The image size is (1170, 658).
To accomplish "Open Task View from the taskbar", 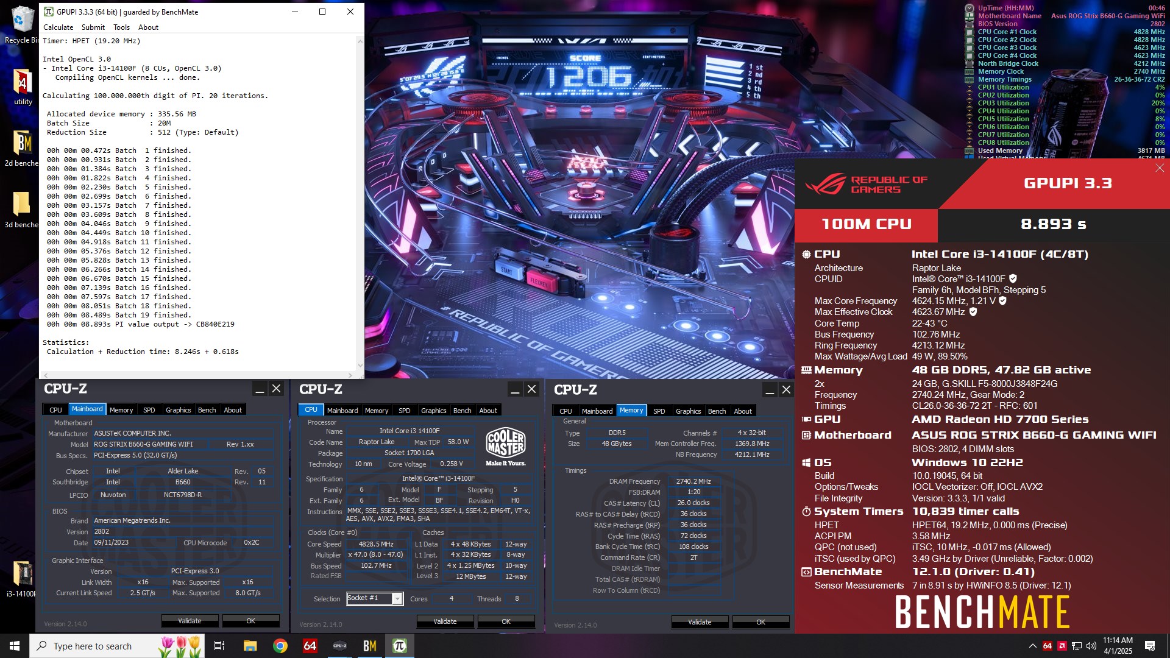I will click(219, 646).
